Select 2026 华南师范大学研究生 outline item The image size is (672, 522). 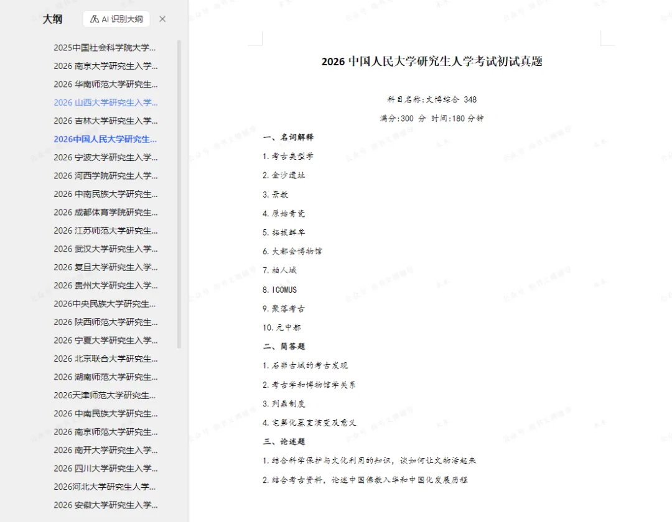tap(105, 85)
